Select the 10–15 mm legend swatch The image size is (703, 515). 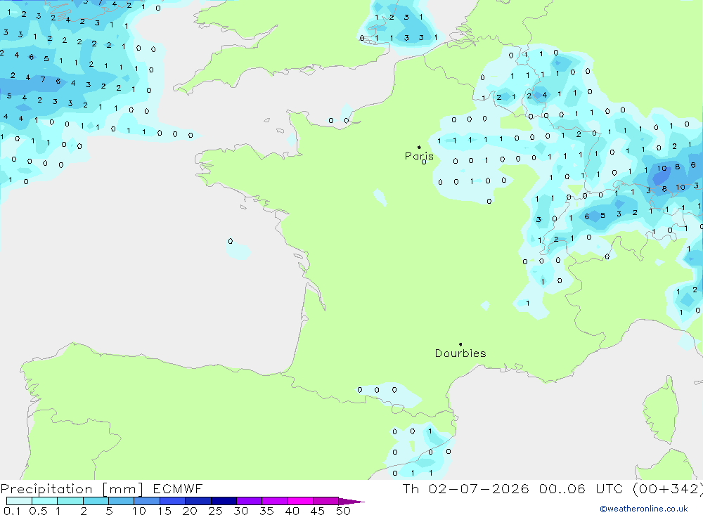click(x=147, y=501)
